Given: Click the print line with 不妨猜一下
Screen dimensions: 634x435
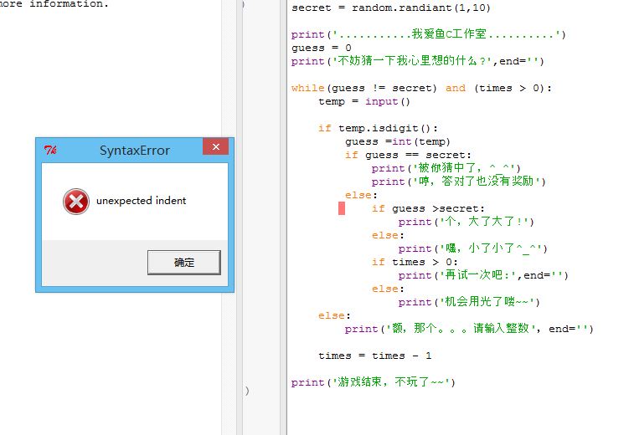Looking at the screenshot, I should click(418, 61).
